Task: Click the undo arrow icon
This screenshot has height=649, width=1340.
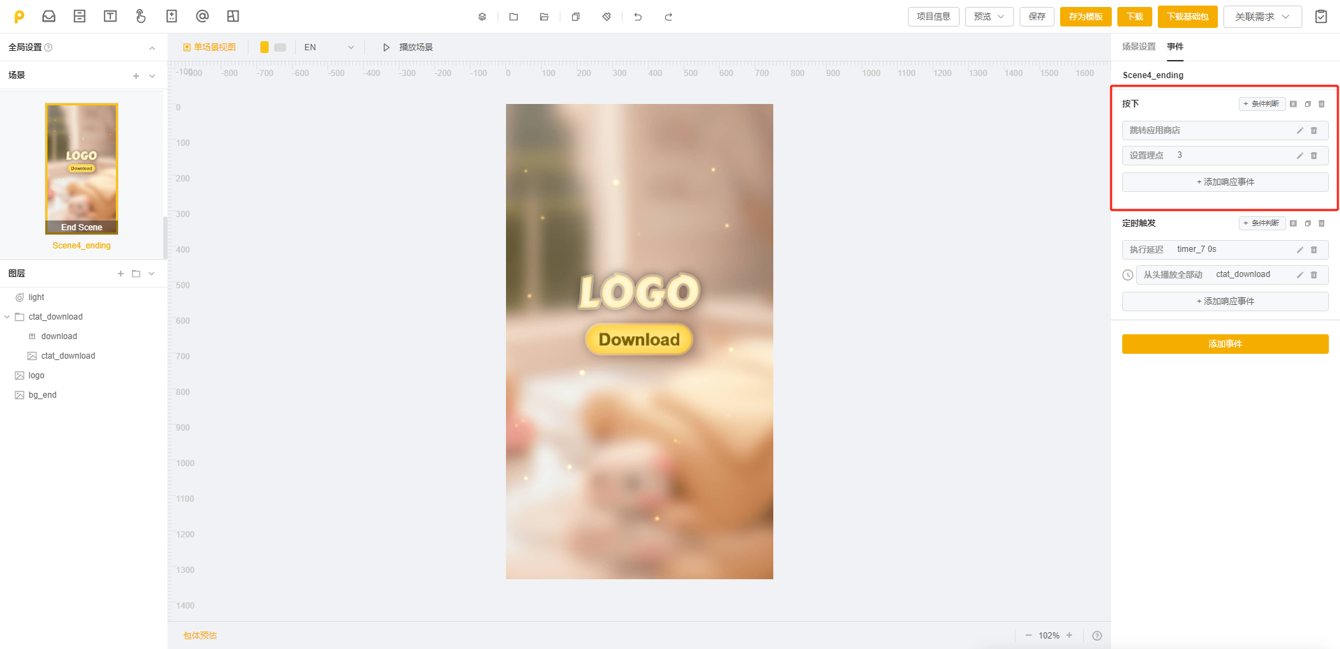Action: coord(638,17)
